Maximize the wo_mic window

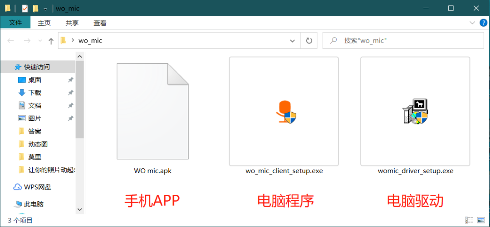[x=451, y=9]
